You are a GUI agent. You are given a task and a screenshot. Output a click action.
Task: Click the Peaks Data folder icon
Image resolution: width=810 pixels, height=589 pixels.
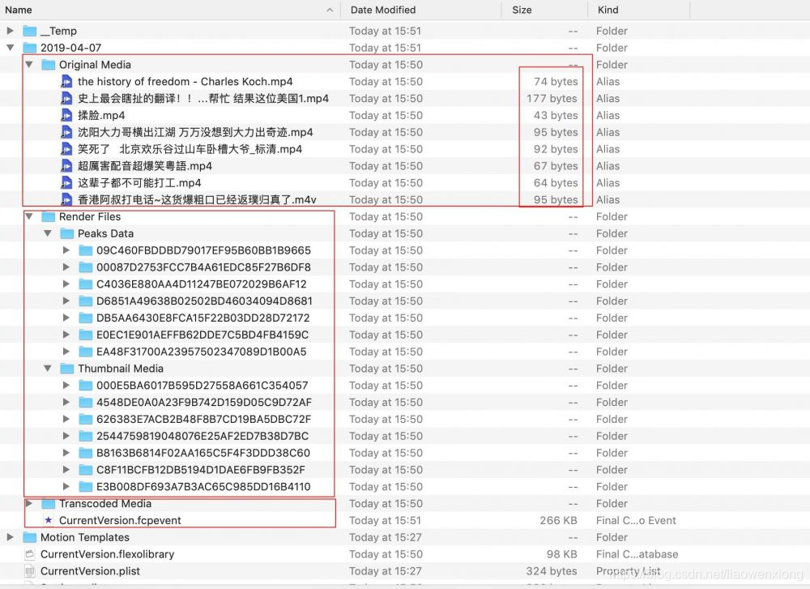tap(67, 233)
